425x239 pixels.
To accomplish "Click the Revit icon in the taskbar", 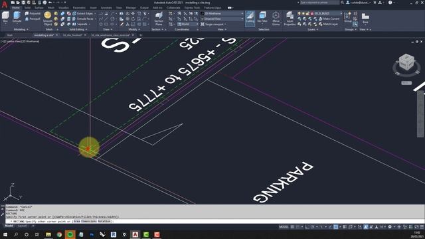I will [x=114, y=234].
